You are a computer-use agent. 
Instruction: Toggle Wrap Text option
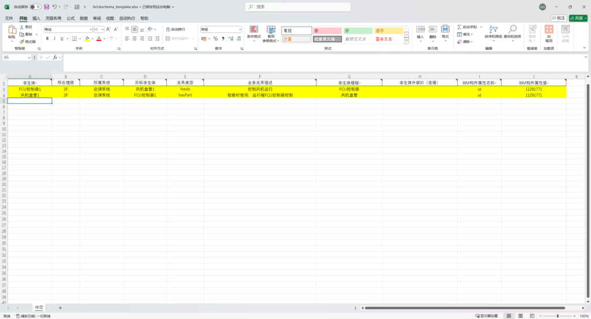pyautogui.click(x=175, y=29)
